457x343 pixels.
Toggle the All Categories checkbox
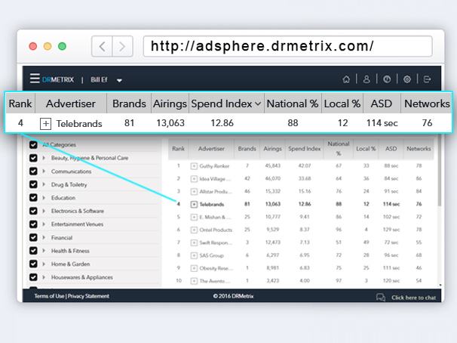coord(33,145)
